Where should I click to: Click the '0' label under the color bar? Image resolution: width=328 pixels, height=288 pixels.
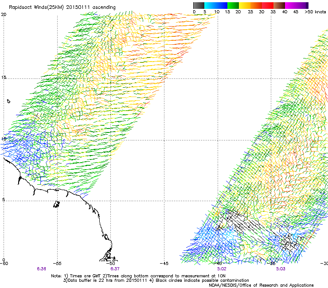[x=194, y=12]
